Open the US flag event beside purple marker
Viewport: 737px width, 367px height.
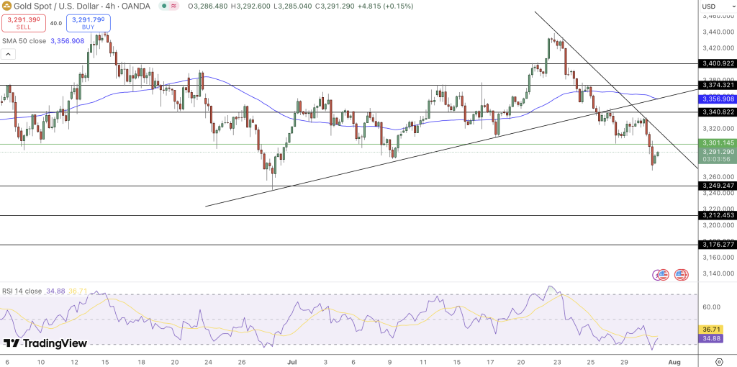[663, 275]
